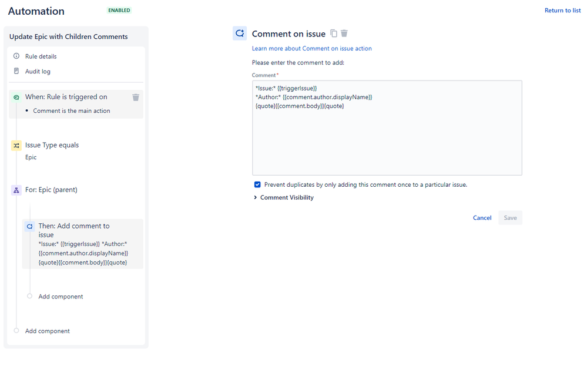587x373 pixels.
Task: Open the Audit log
Action: pyautogui.click(x=38, y=72)
